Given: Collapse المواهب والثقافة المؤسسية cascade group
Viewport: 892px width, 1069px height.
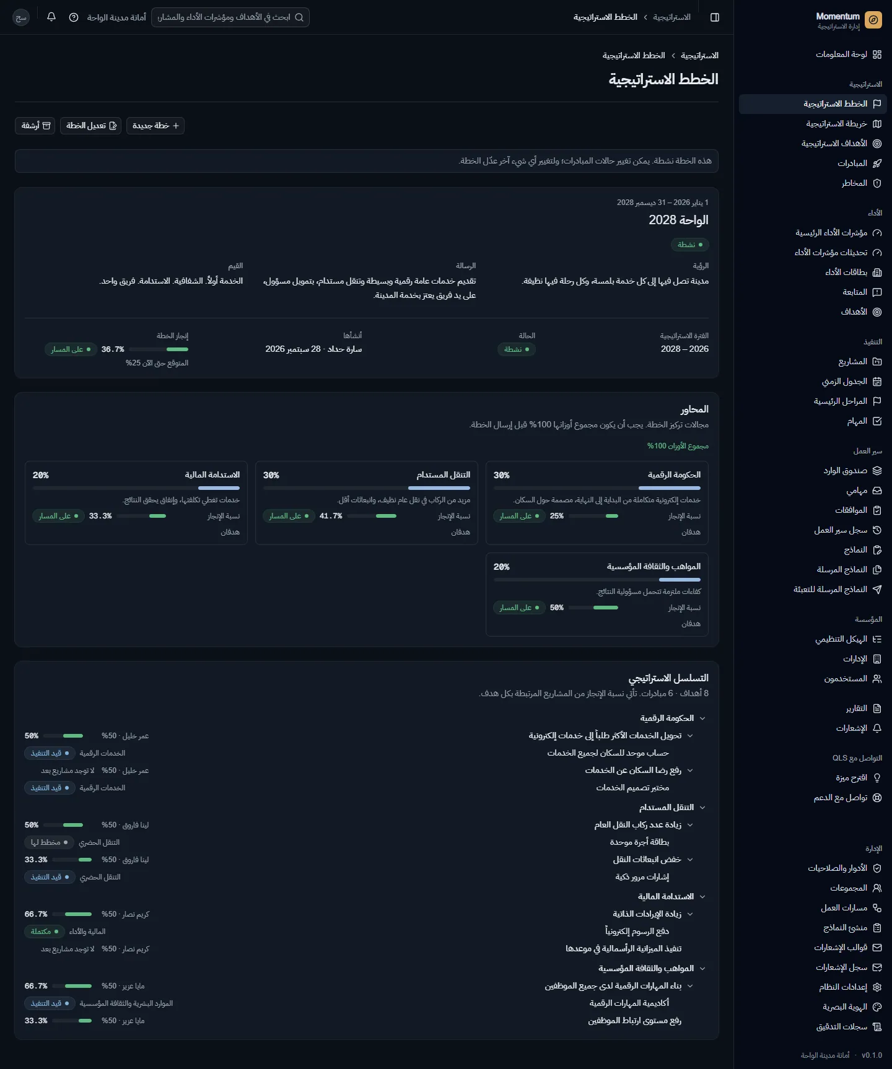Looking at the screenshot, I should 702,969.
